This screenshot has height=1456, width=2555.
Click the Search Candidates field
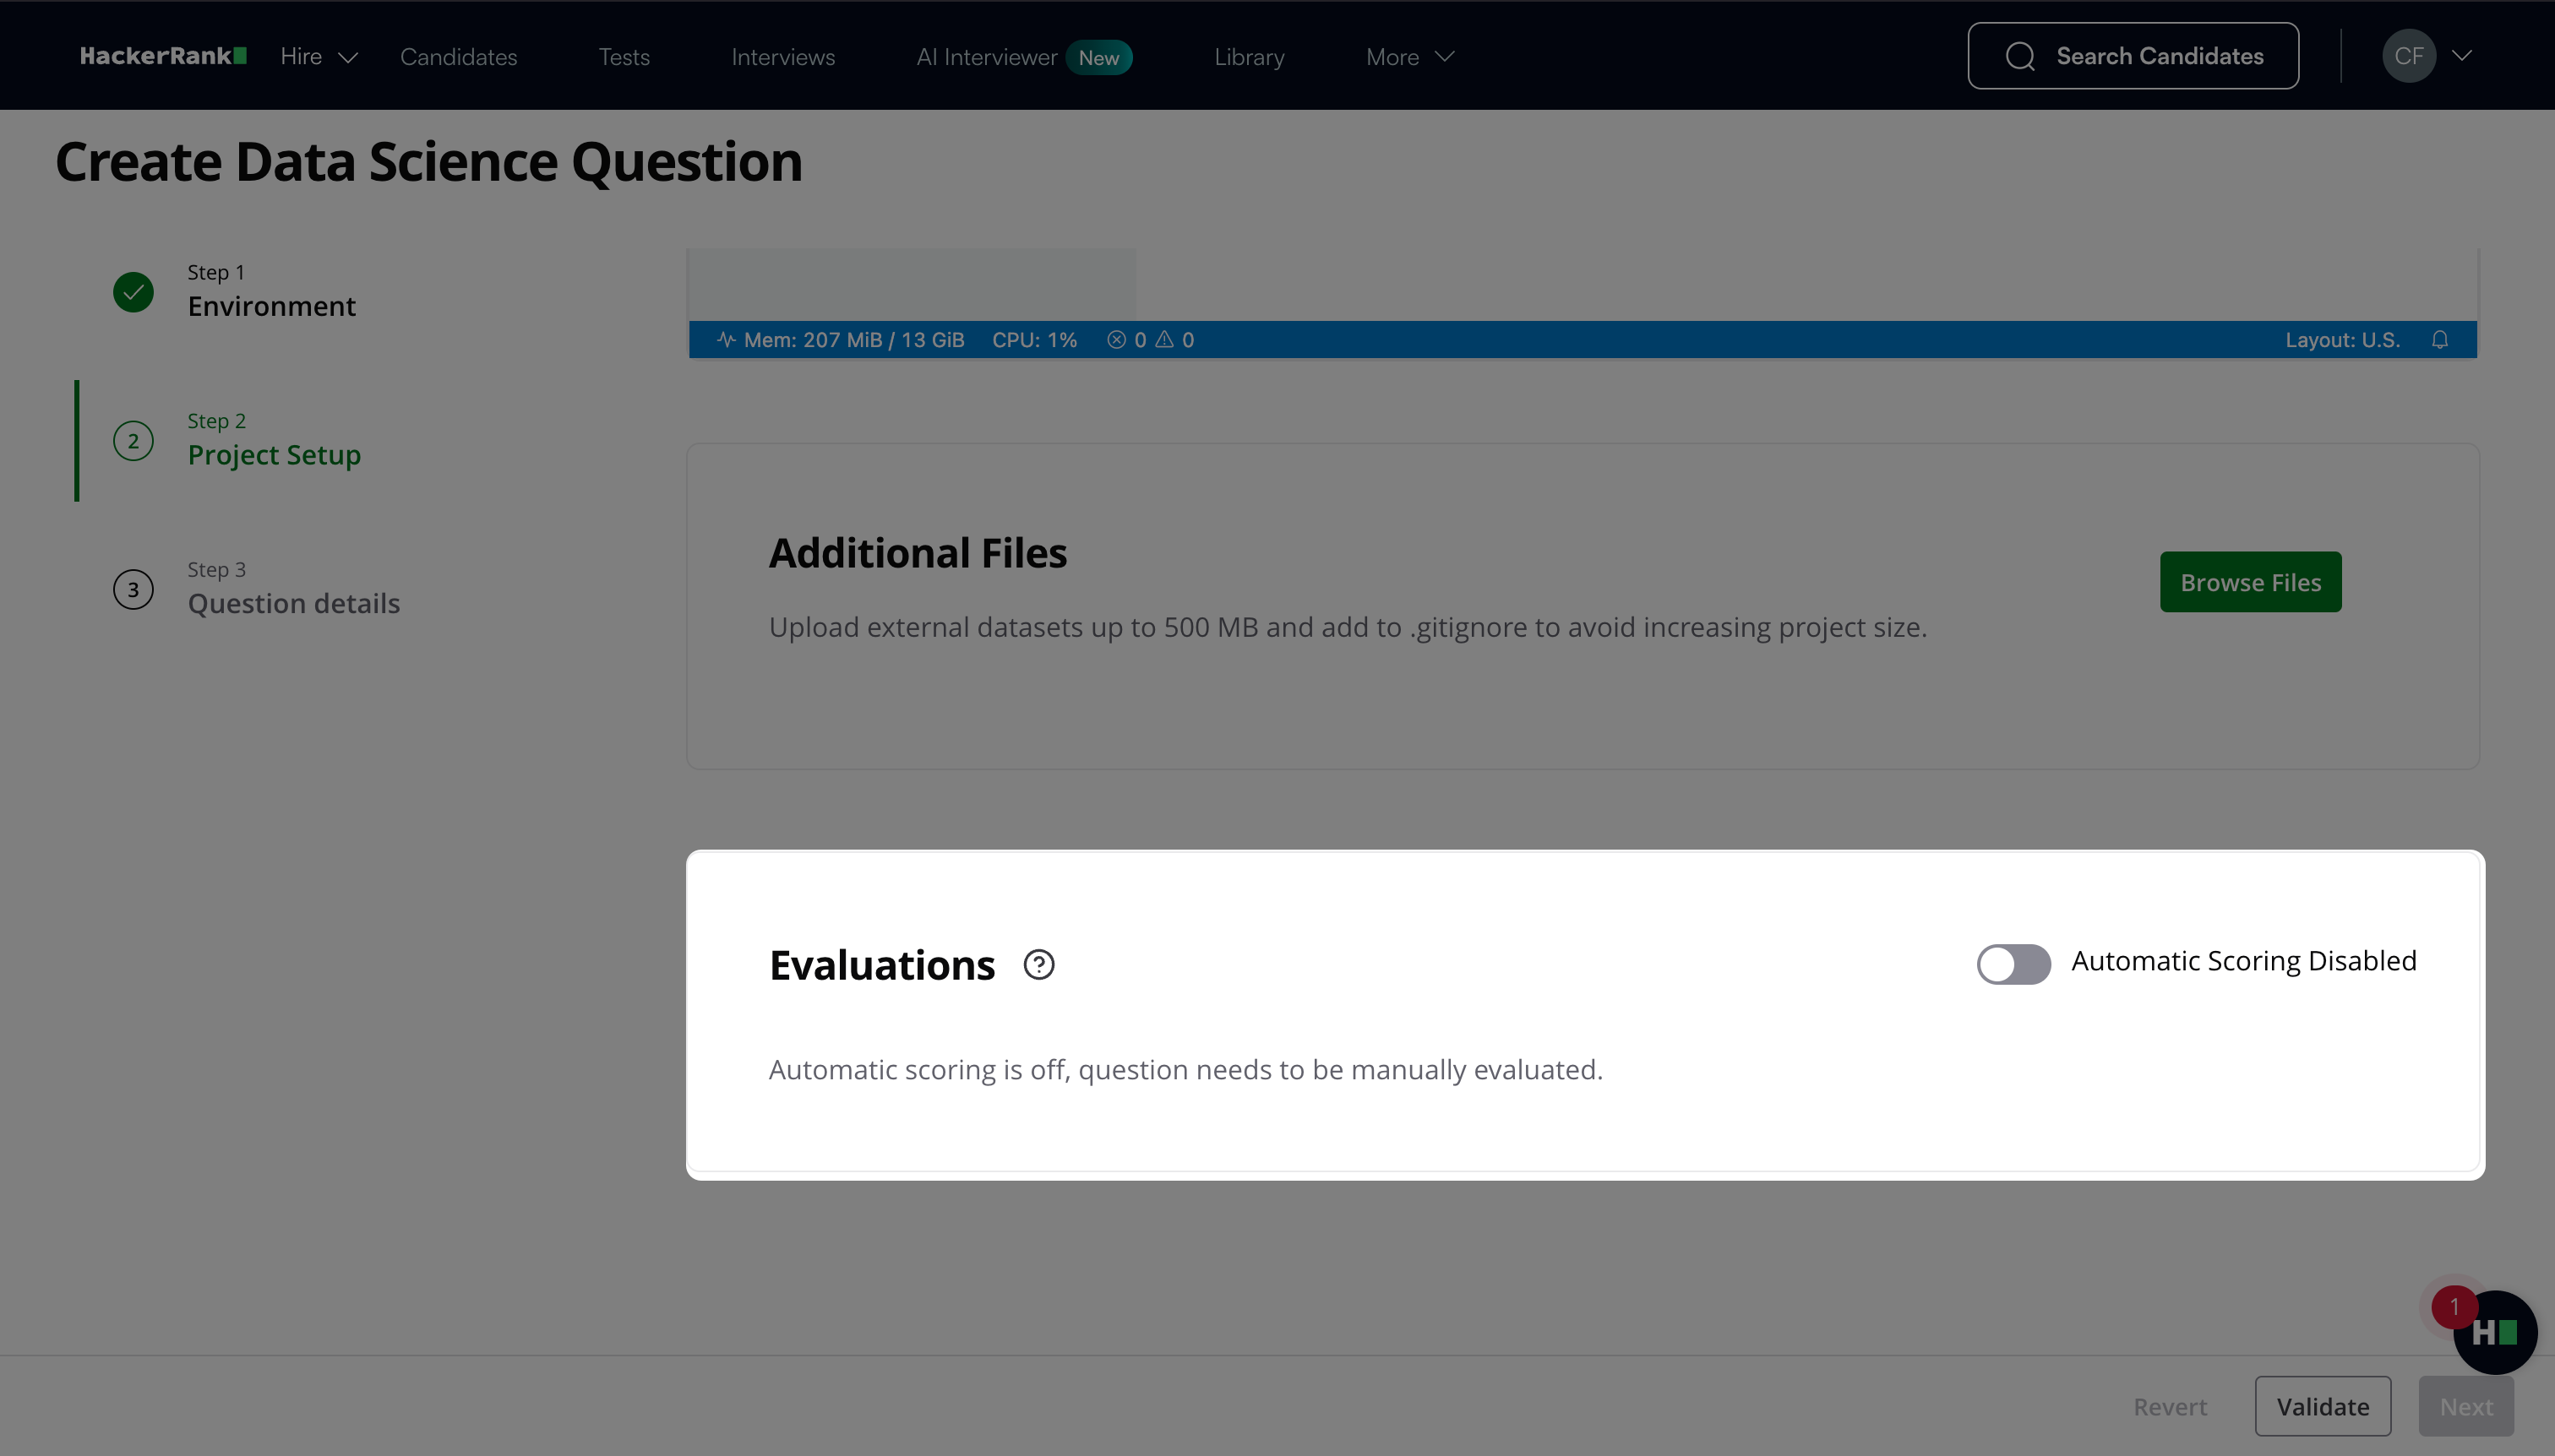pos(2133,56)
